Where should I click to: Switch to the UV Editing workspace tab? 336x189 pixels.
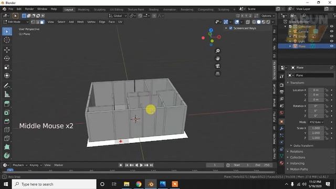pos(117,9)
